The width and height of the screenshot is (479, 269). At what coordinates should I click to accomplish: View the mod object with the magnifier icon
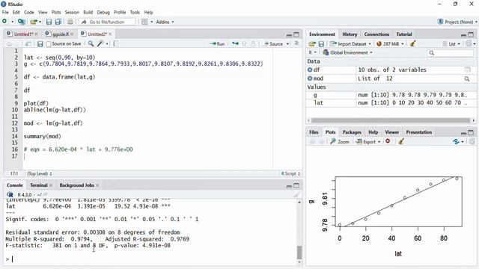point(467,78)
